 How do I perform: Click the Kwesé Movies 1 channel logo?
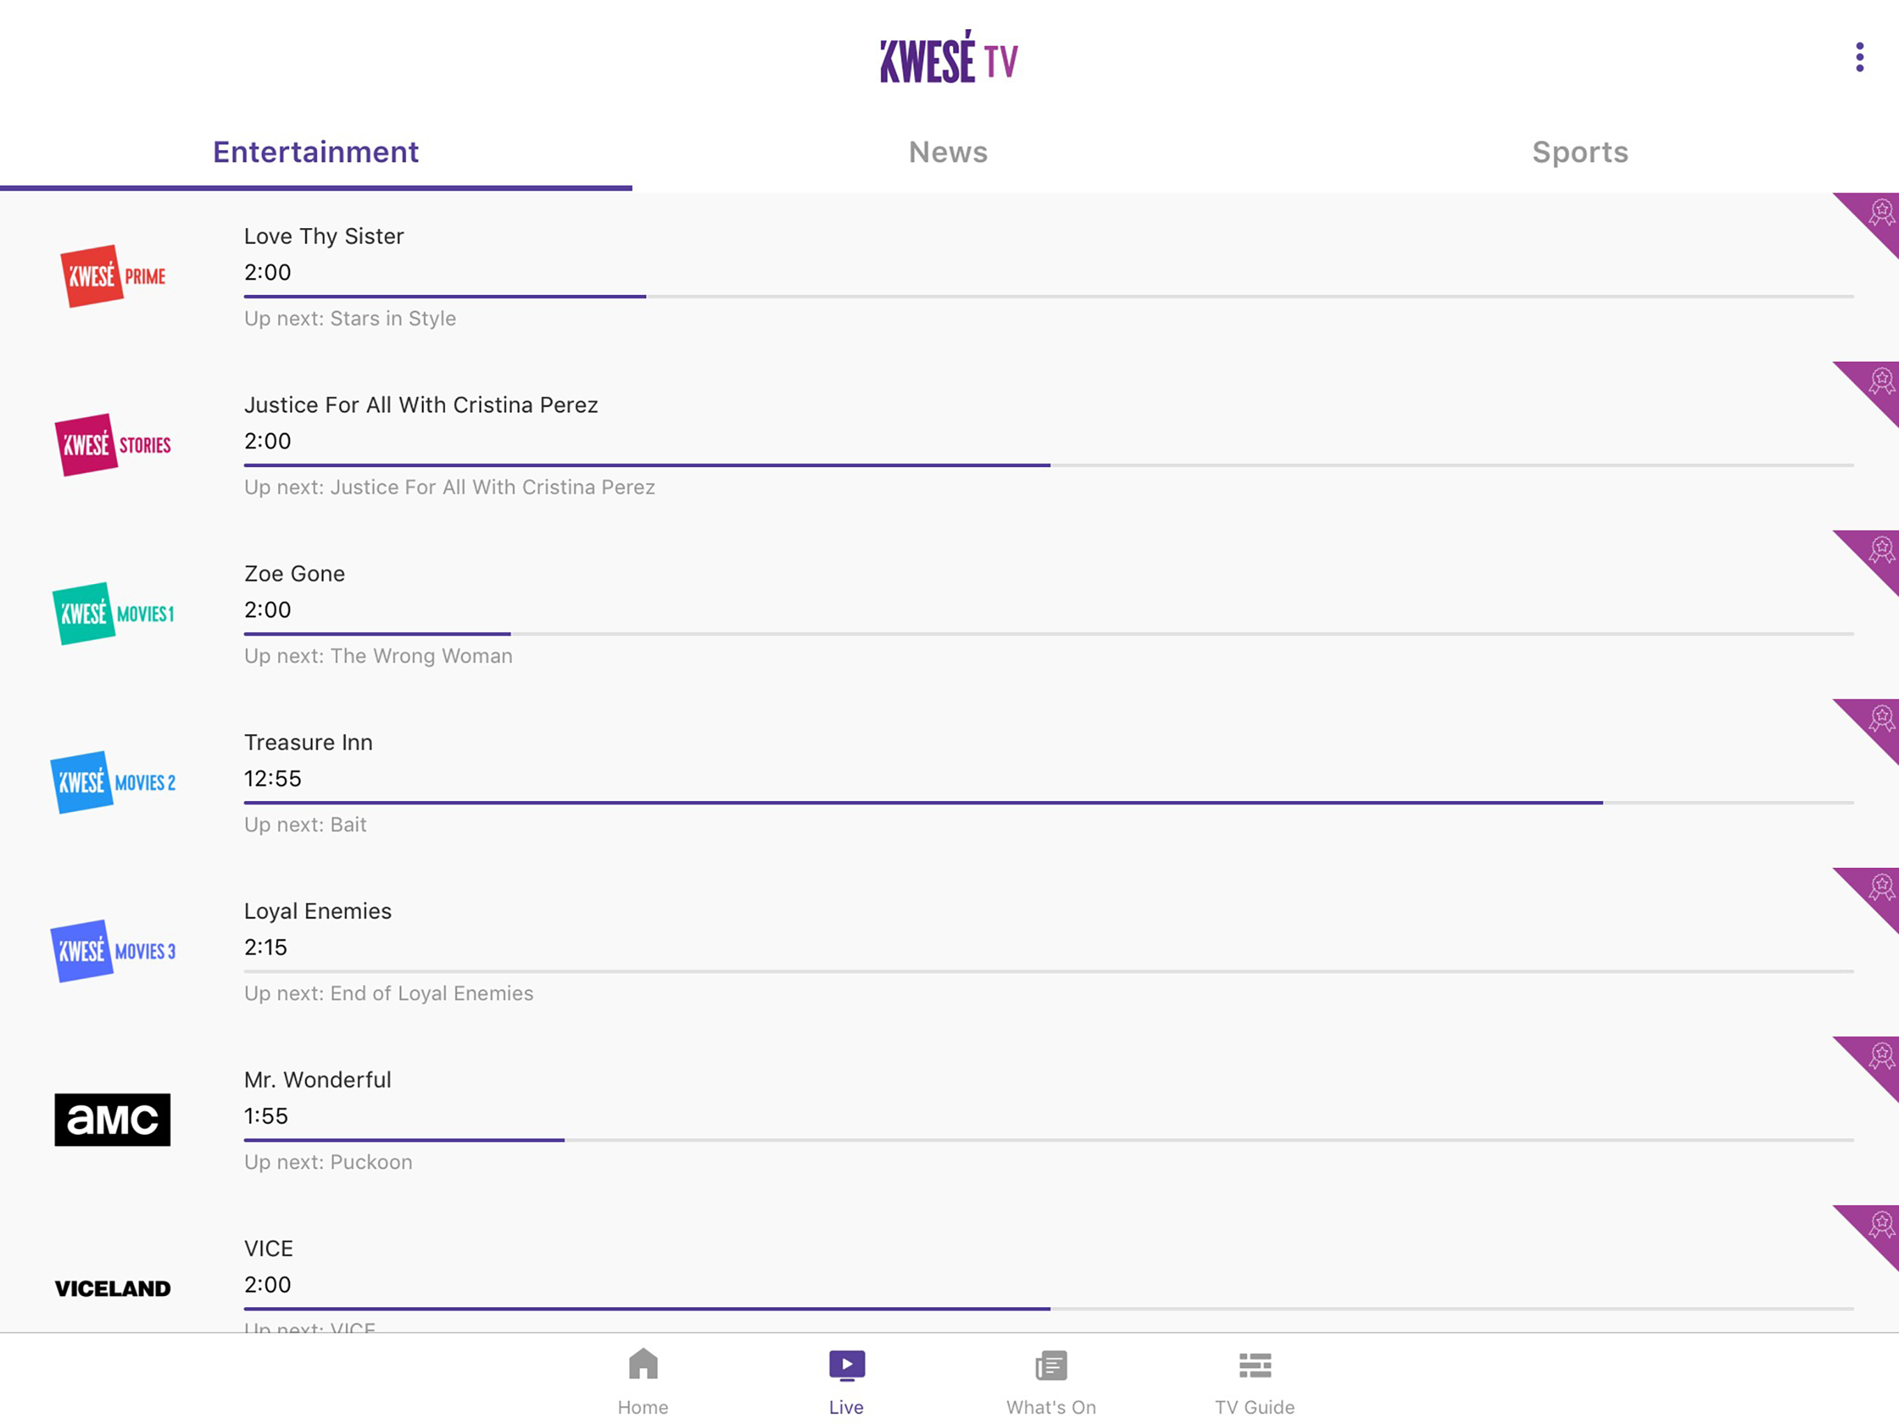(113, 613)
